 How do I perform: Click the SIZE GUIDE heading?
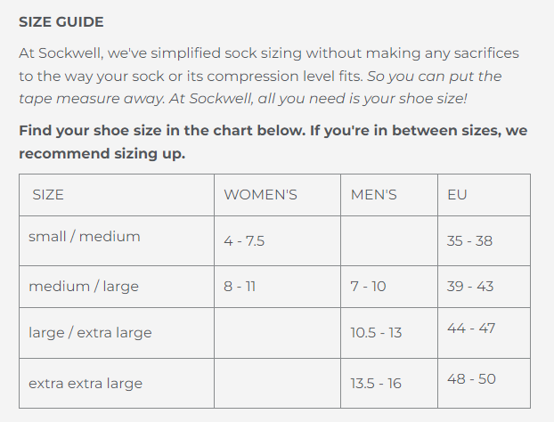coord(61,21)
